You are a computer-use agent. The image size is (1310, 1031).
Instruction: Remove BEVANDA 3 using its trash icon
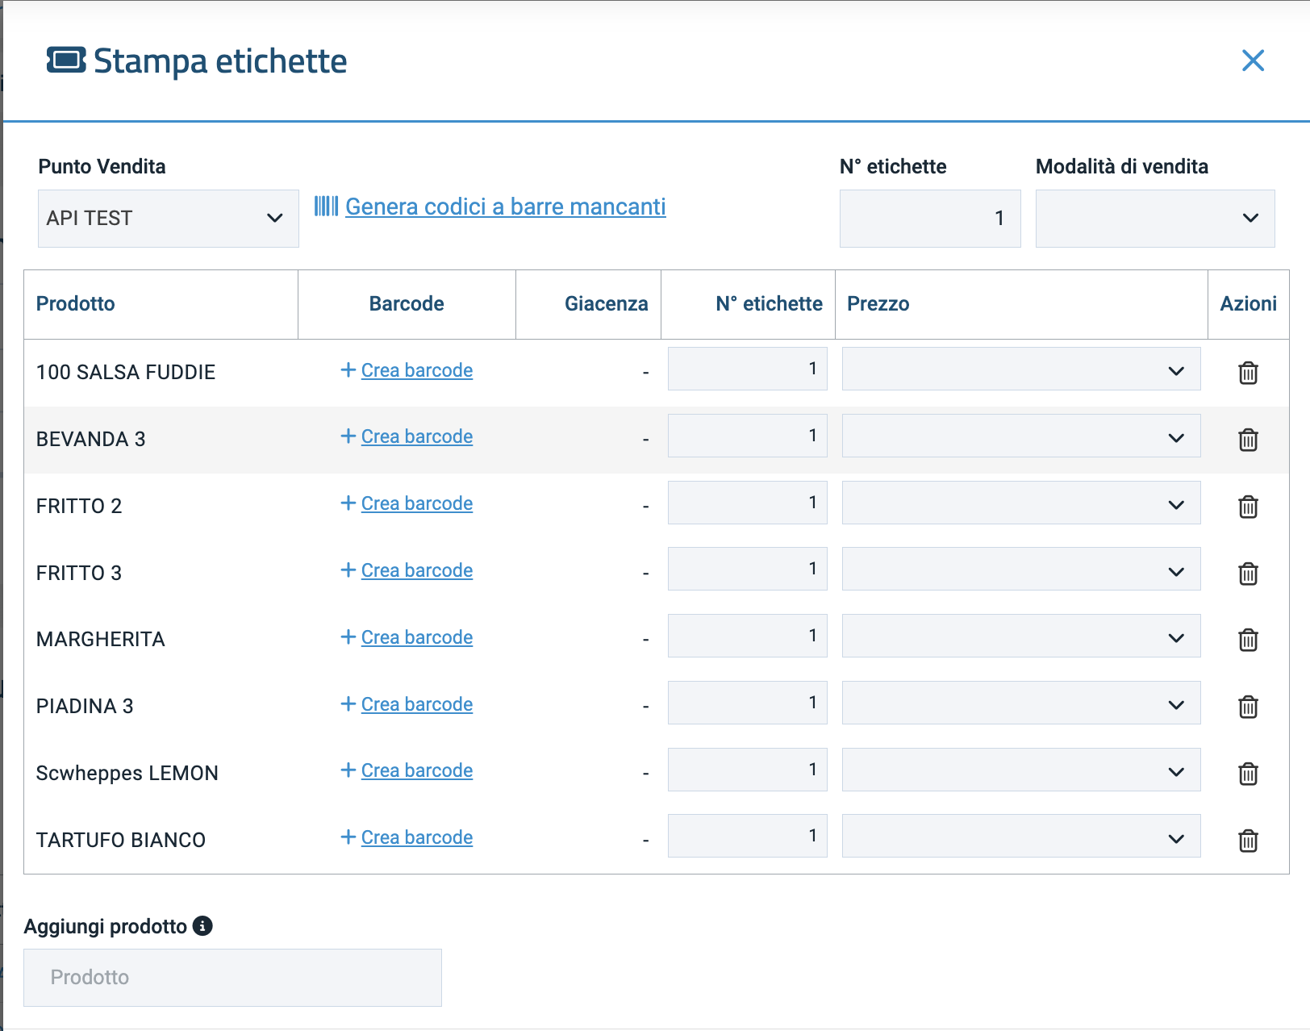1248,440
